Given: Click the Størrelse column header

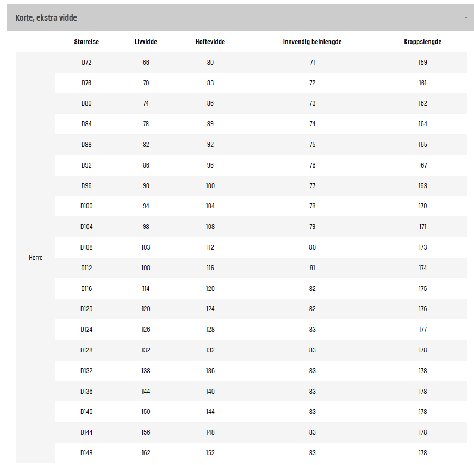Looking at the screenshot, I should tap(86, 42).
